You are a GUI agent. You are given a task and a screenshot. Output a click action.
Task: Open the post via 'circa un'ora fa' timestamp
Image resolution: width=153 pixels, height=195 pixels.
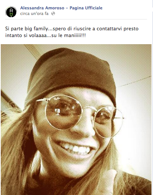pyautogui.click(x=34, y=13)
